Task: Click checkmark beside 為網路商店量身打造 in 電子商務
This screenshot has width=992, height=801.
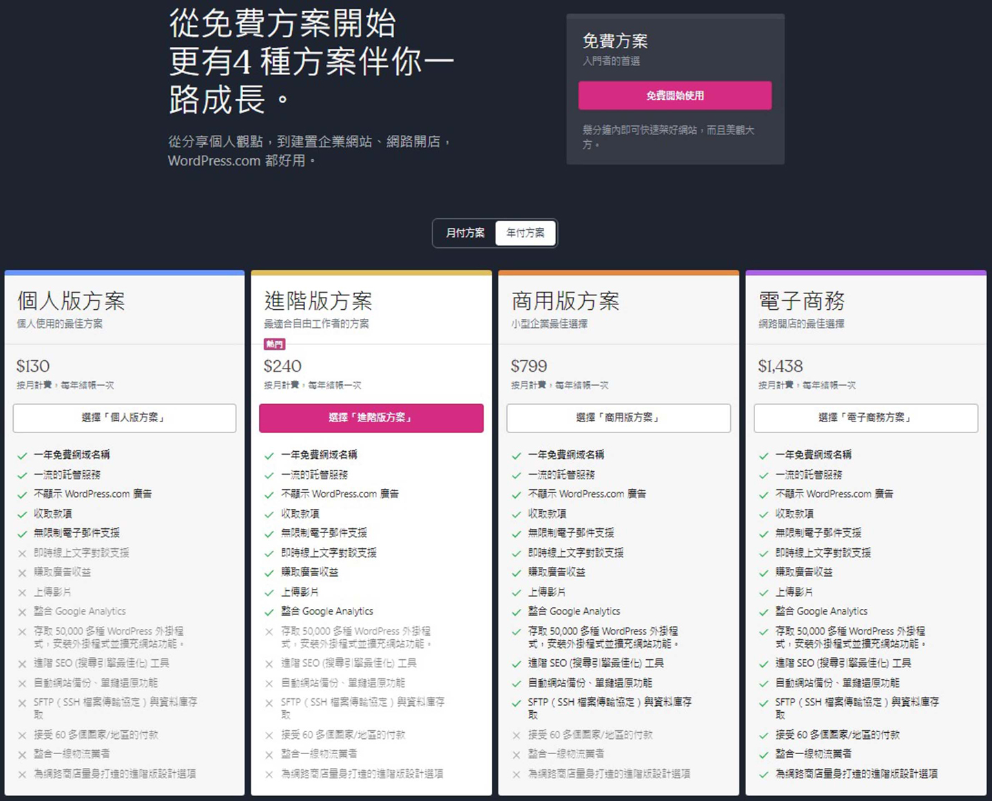Action: coord(764,775)
